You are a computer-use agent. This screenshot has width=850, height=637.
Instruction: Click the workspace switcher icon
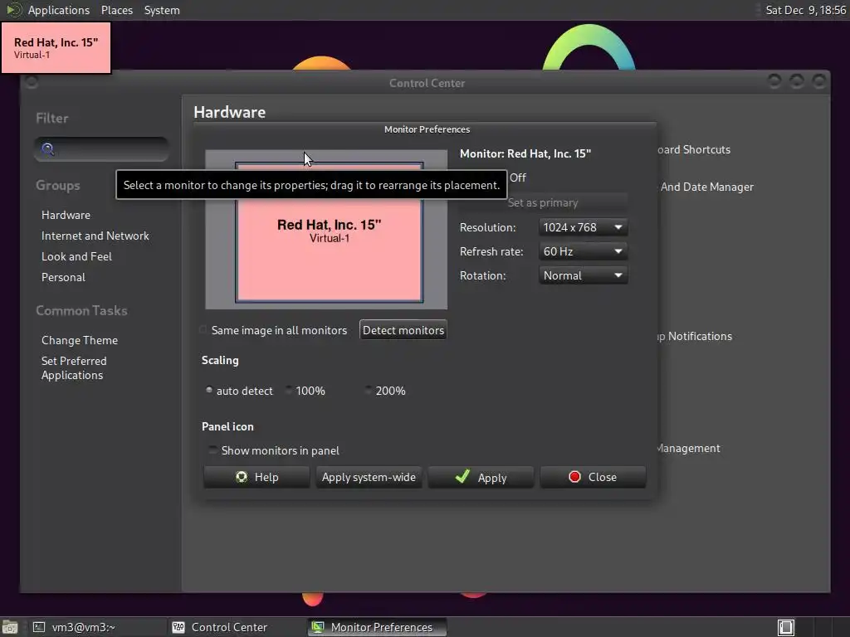point(786,627)
